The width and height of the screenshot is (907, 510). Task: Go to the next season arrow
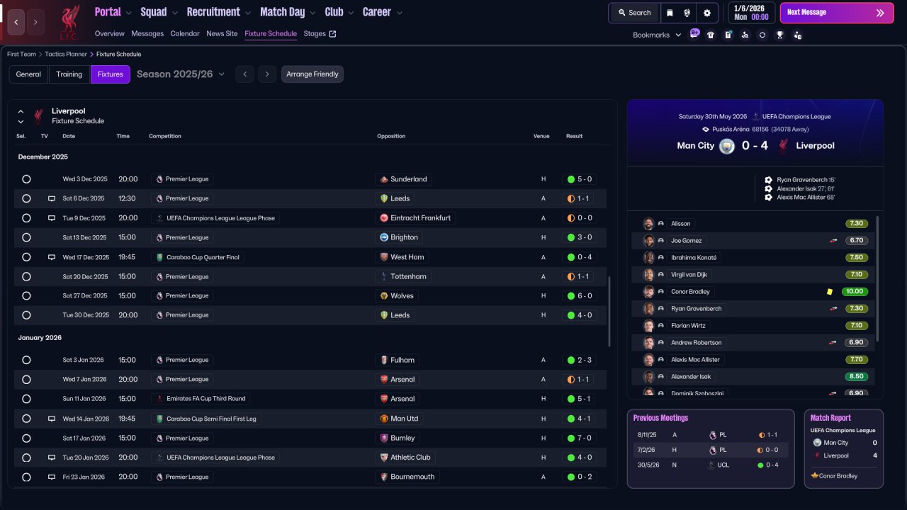(x=267, y=74)
